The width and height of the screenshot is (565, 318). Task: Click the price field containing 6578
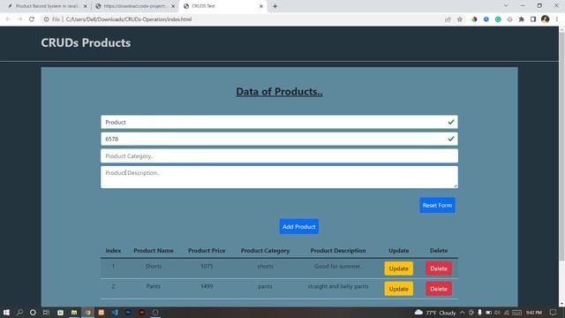tap(279, 139)
